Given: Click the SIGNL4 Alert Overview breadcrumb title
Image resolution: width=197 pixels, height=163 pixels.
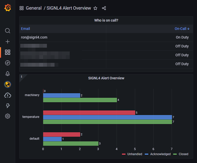Looking at the screenshot, I should 69,8.
